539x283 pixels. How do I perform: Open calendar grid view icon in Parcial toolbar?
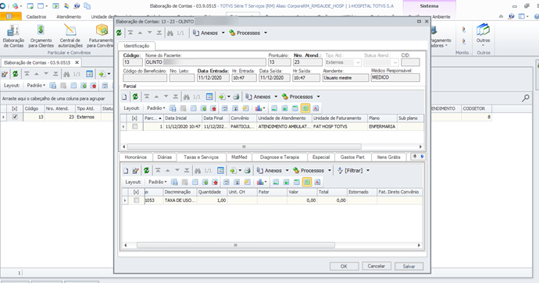tap(209, 97)
